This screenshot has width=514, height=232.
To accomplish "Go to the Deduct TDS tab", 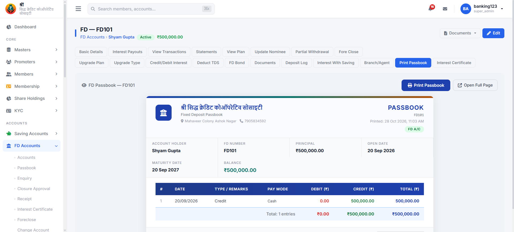I will coord(208,63).
